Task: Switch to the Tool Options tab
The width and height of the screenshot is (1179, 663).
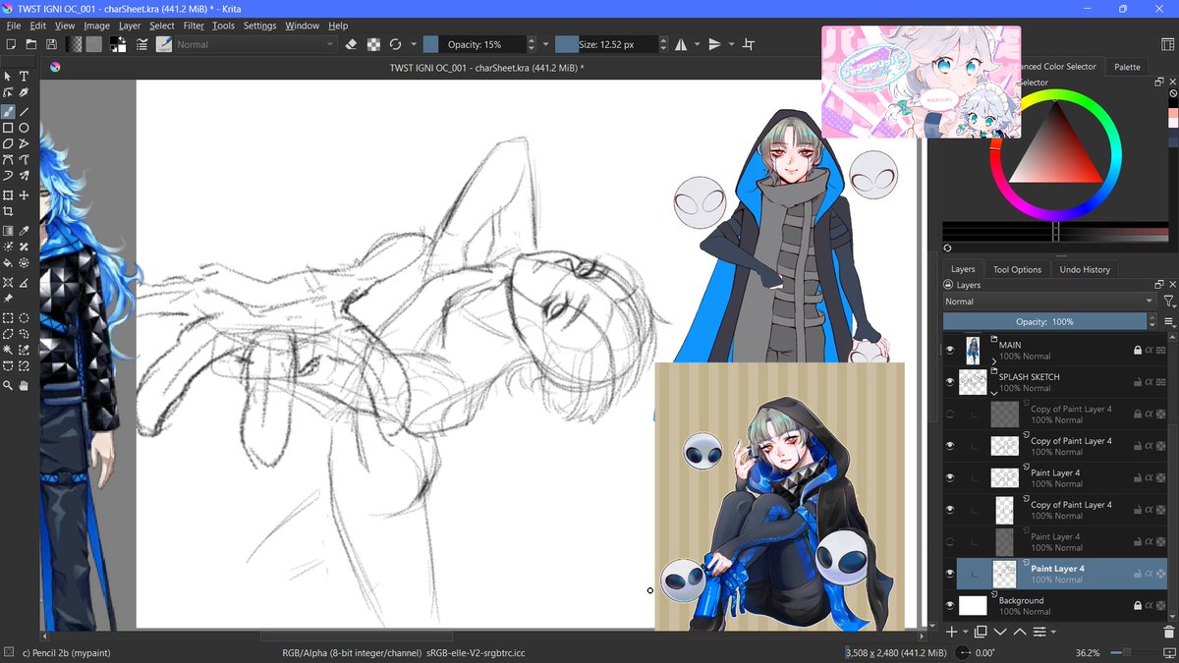Action: point(1017,269)
